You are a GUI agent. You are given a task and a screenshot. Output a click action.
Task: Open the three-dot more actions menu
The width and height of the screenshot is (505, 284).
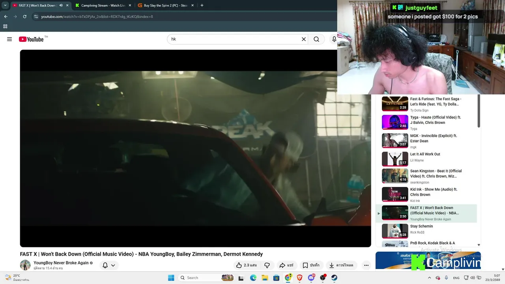[366, 265]
